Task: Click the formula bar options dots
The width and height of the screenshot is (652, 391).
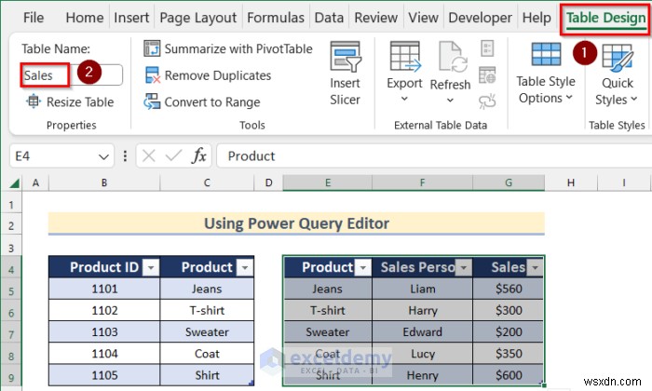Action: click(125, 156)
